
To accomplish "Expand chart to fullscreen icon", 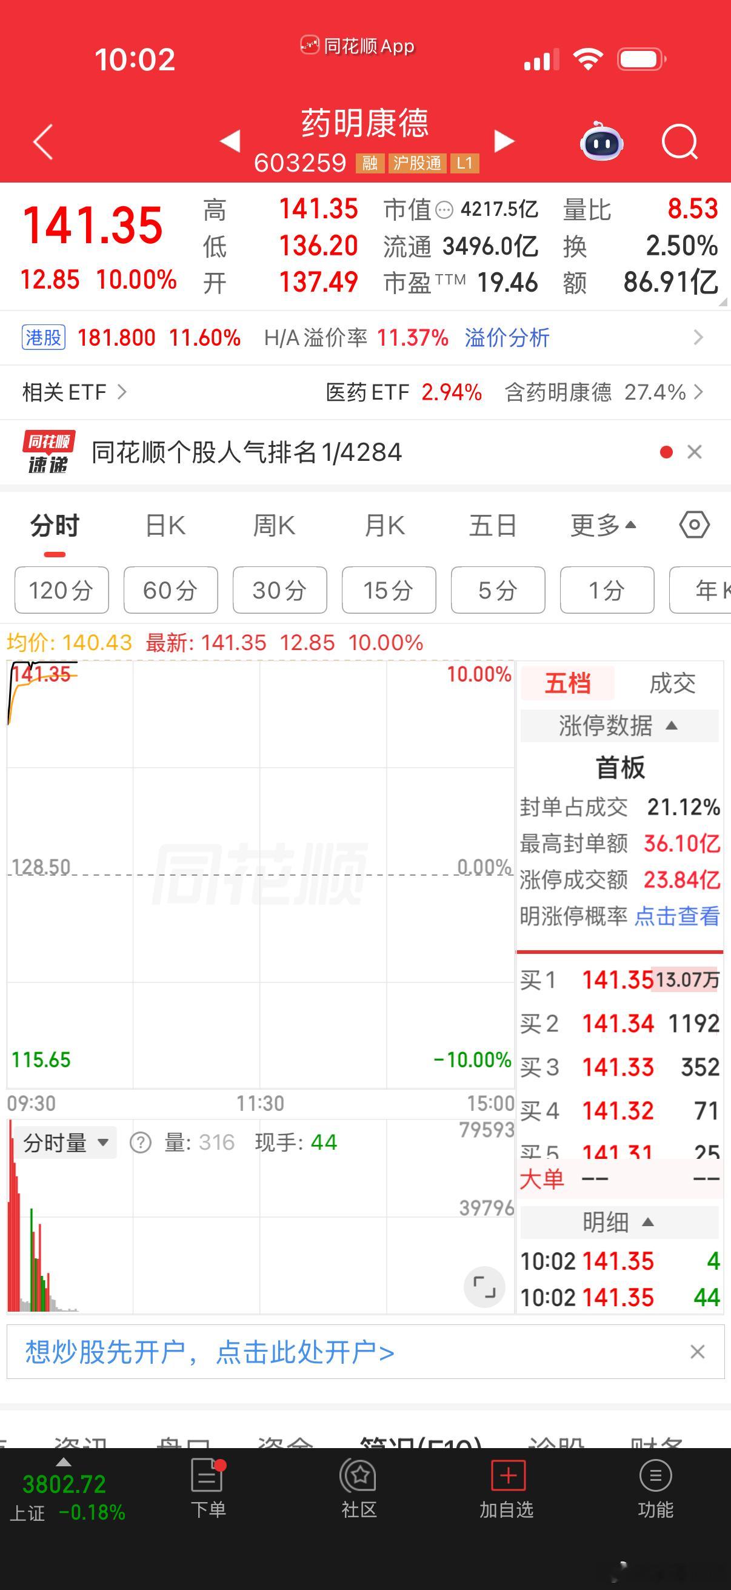I will (484, 1287).
